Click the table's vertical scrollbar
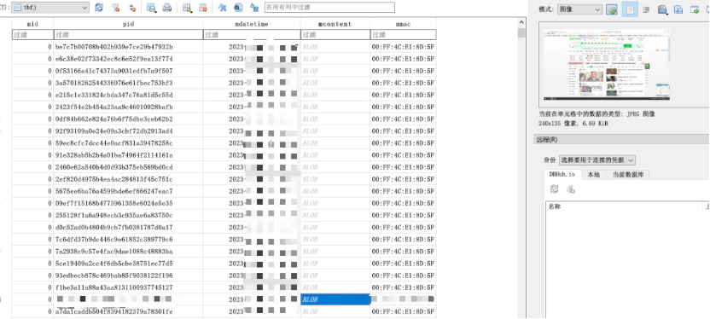 tap(521, 168)
